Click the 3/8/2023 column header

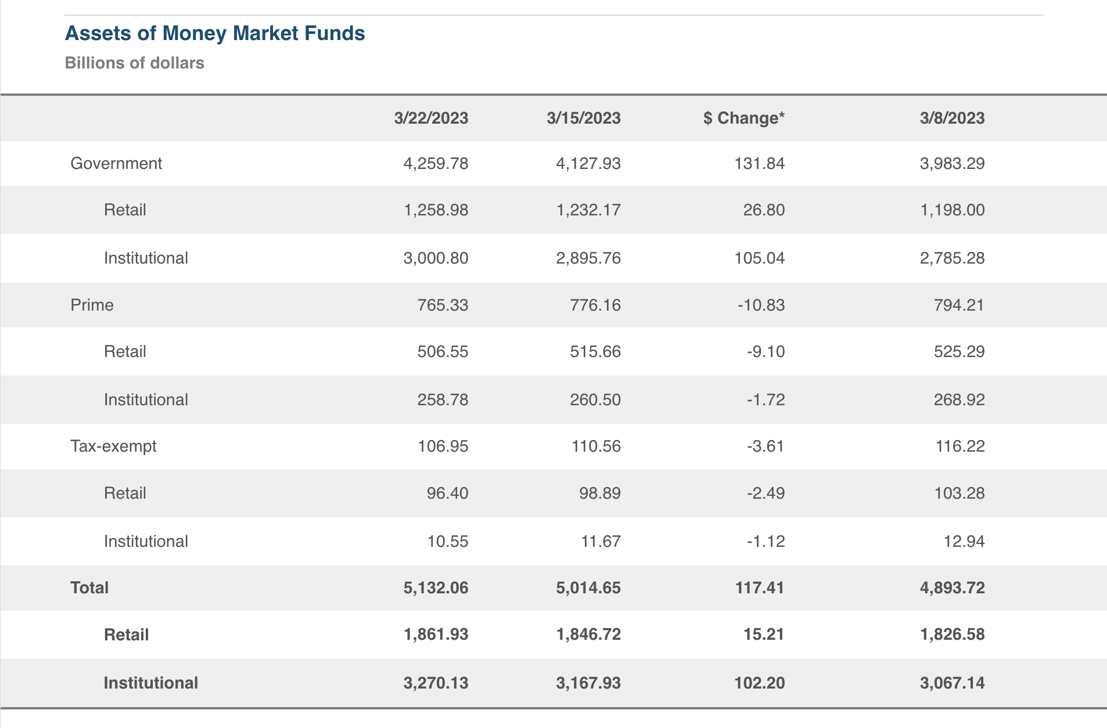(x=952, y=118)
